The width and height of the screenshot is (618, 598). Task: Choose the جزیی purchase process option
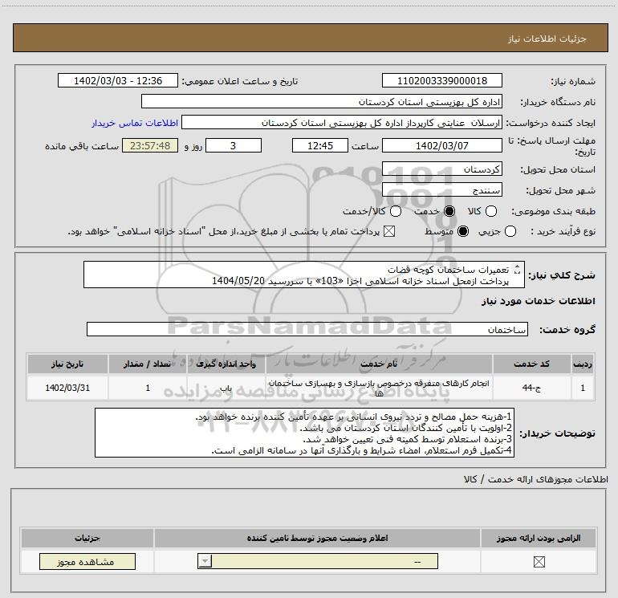(510, 231)
